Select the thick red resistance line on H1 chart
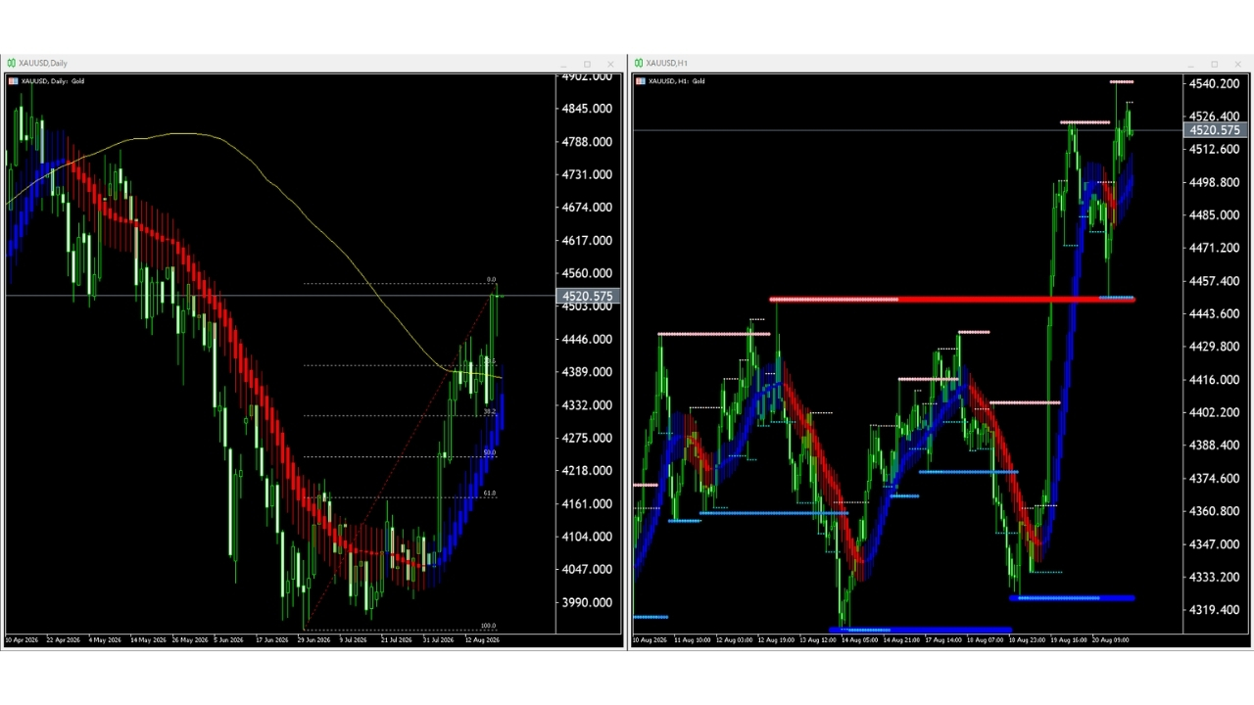 click(x=952, y=299)
